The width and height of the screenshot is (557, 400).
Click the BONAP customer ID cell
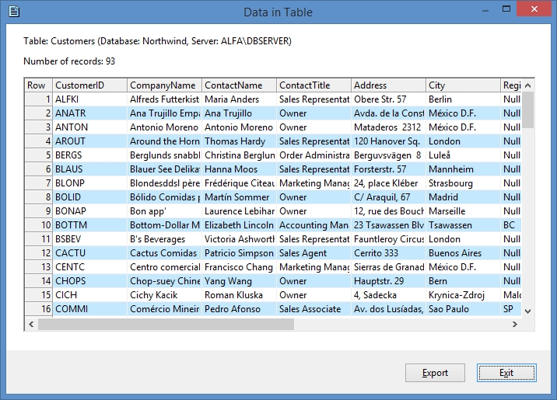[x=89, y=211]
